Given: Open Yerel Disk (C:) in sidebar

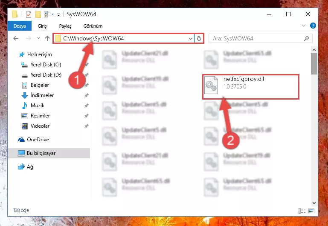Looking at the screenshot, I should pyautogui.click(x=46, y=65).
